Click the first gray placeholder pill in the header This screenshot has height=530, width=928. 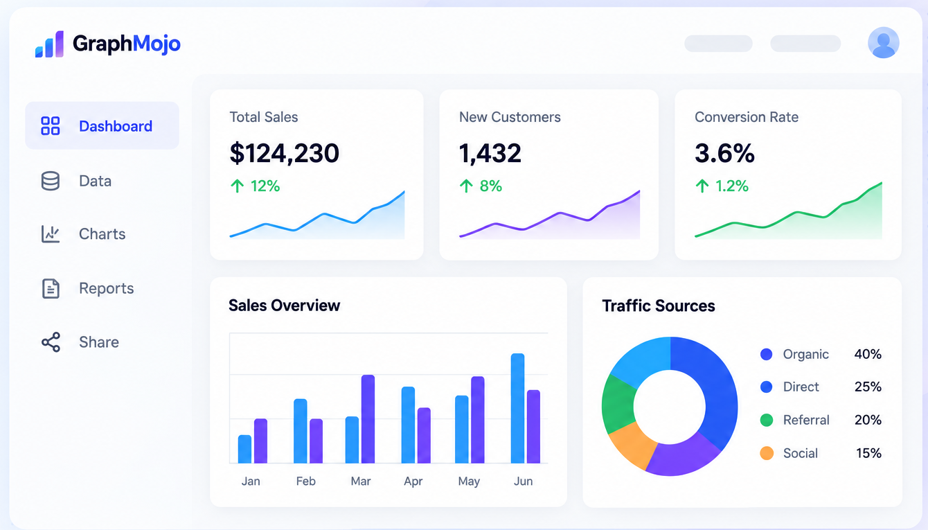tap(718, 44)
